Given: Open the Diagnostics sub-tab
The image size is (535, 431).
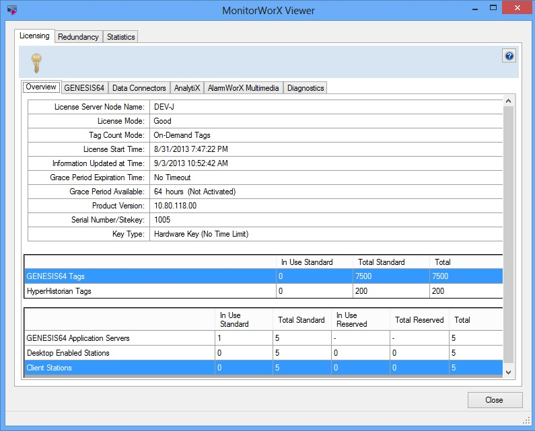Looking at the screenshot, I should 306,88.
